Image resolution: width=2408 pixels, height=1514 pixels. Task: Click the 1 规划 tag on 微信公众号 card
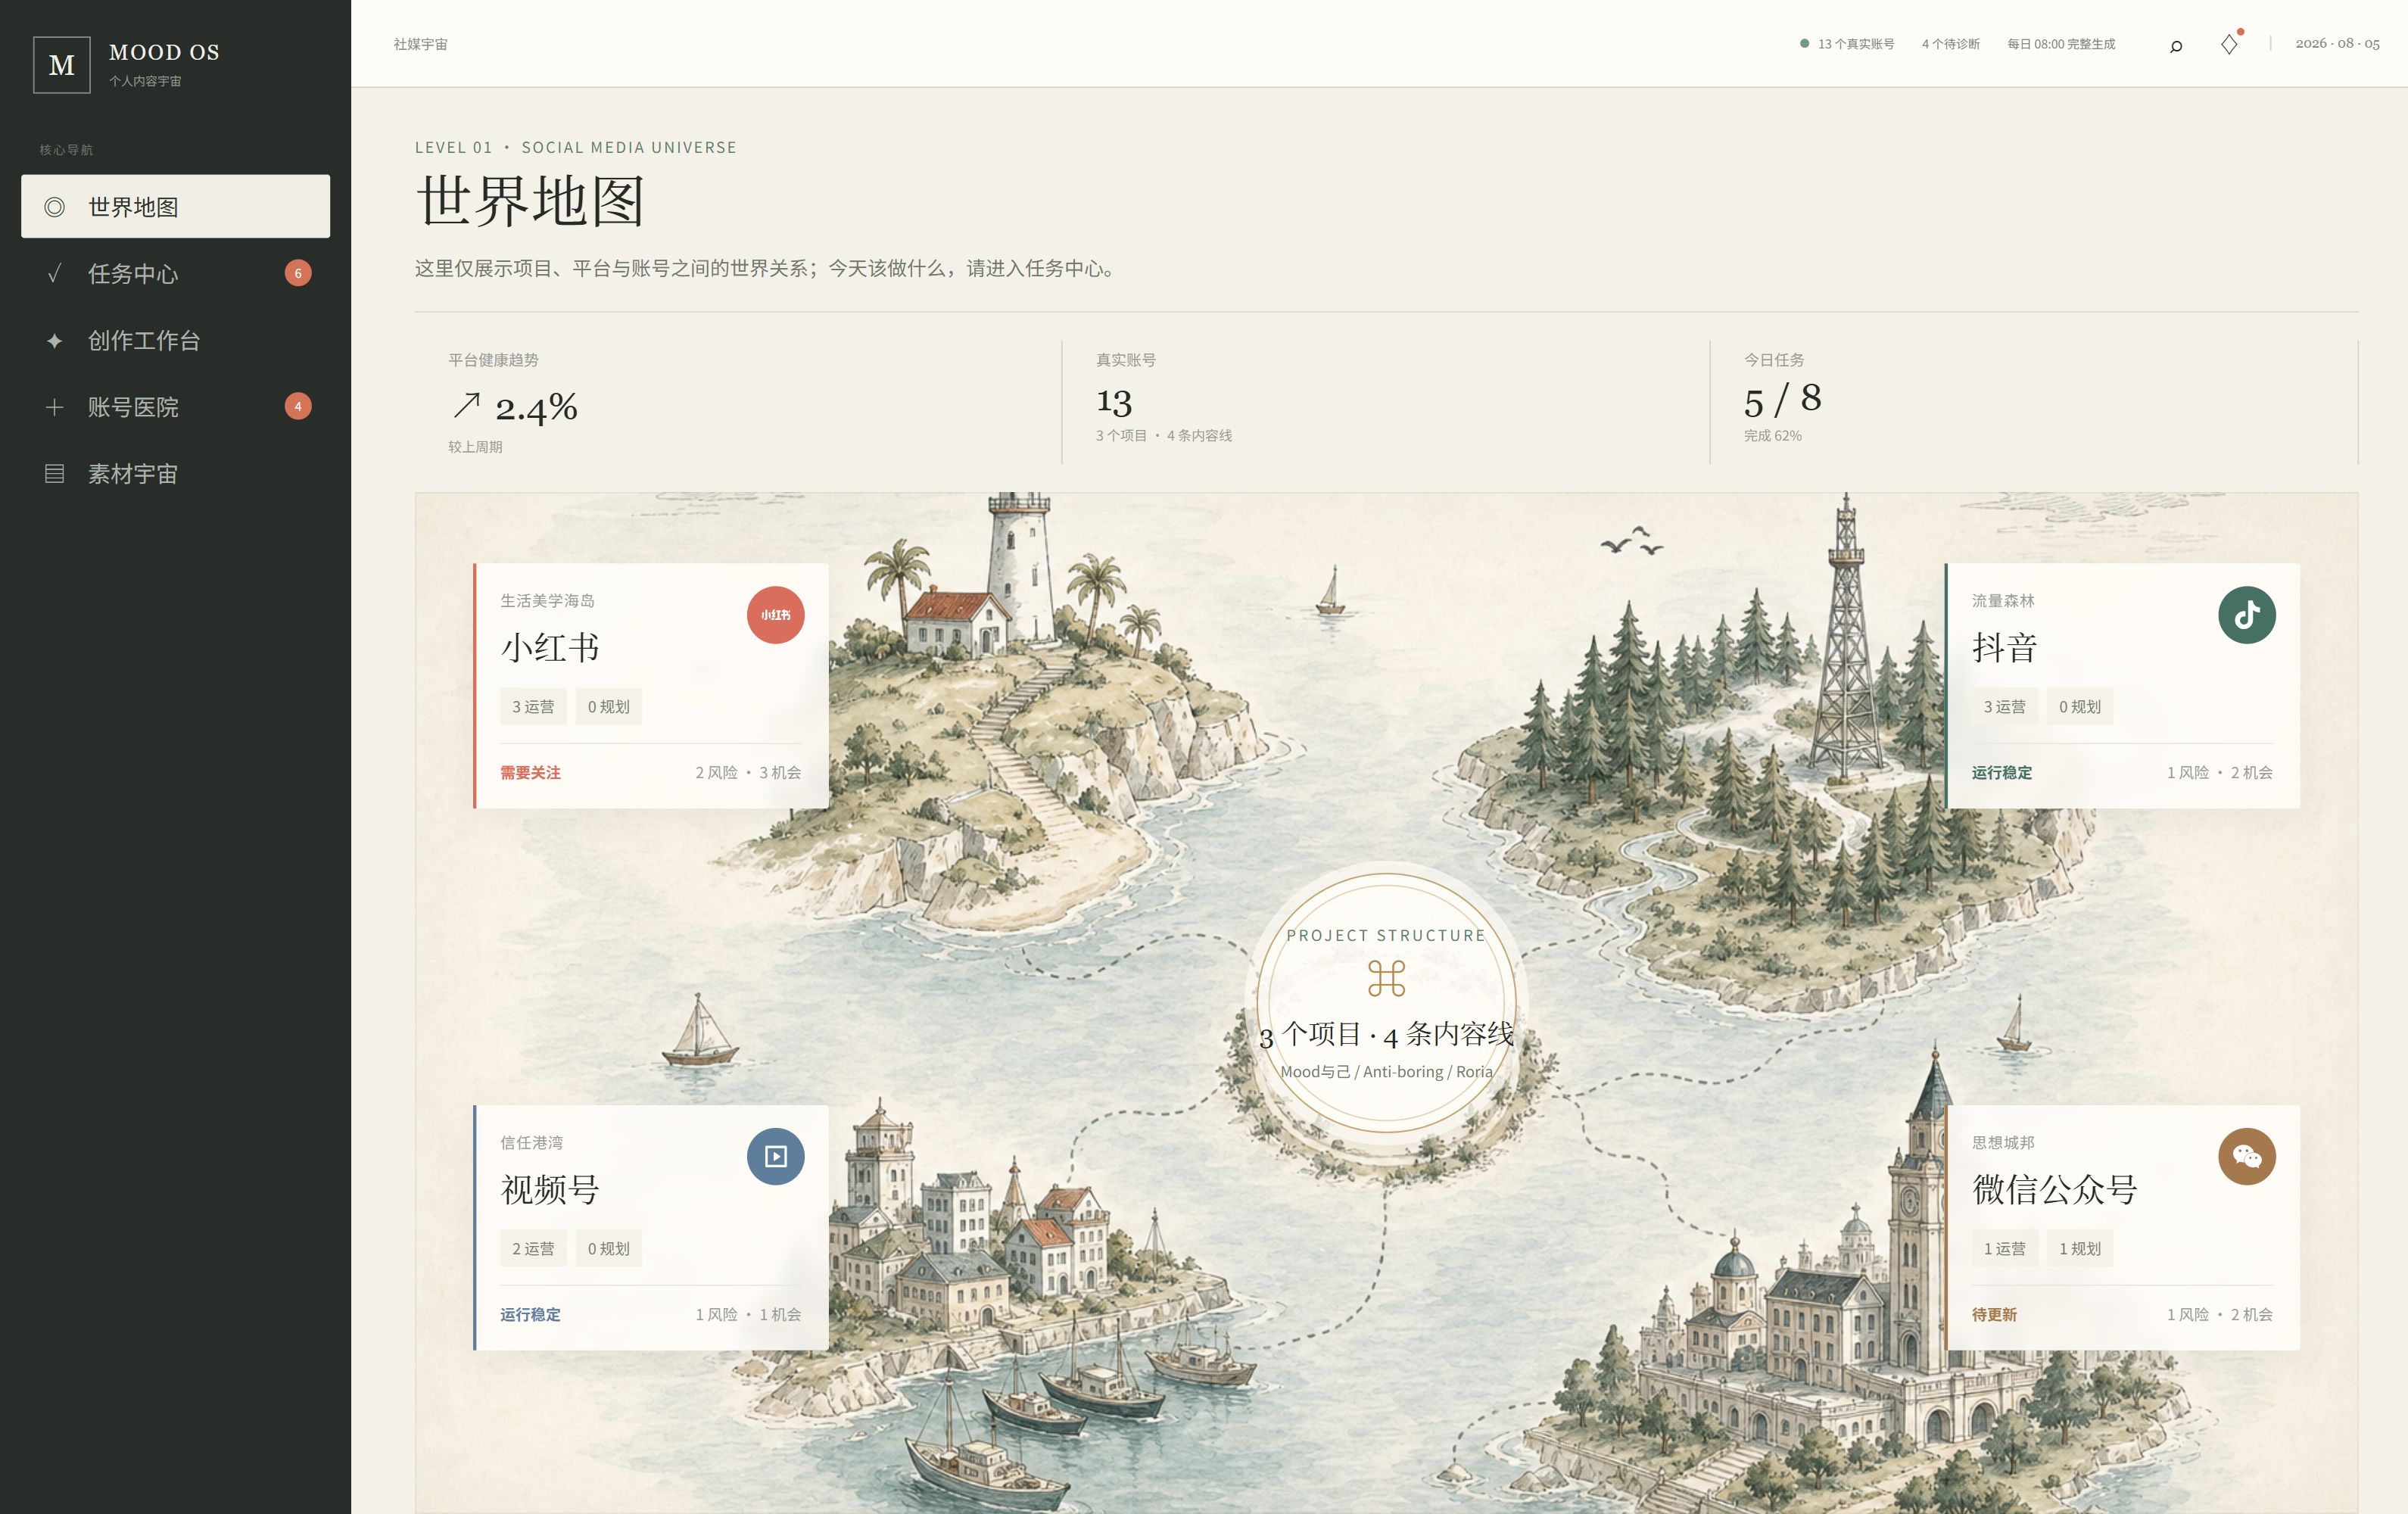2080,1248
